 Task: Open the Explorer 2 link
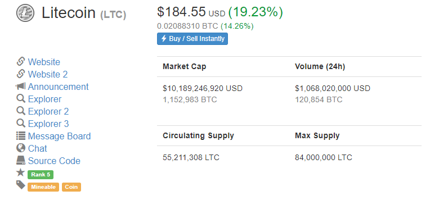[48, 111]
